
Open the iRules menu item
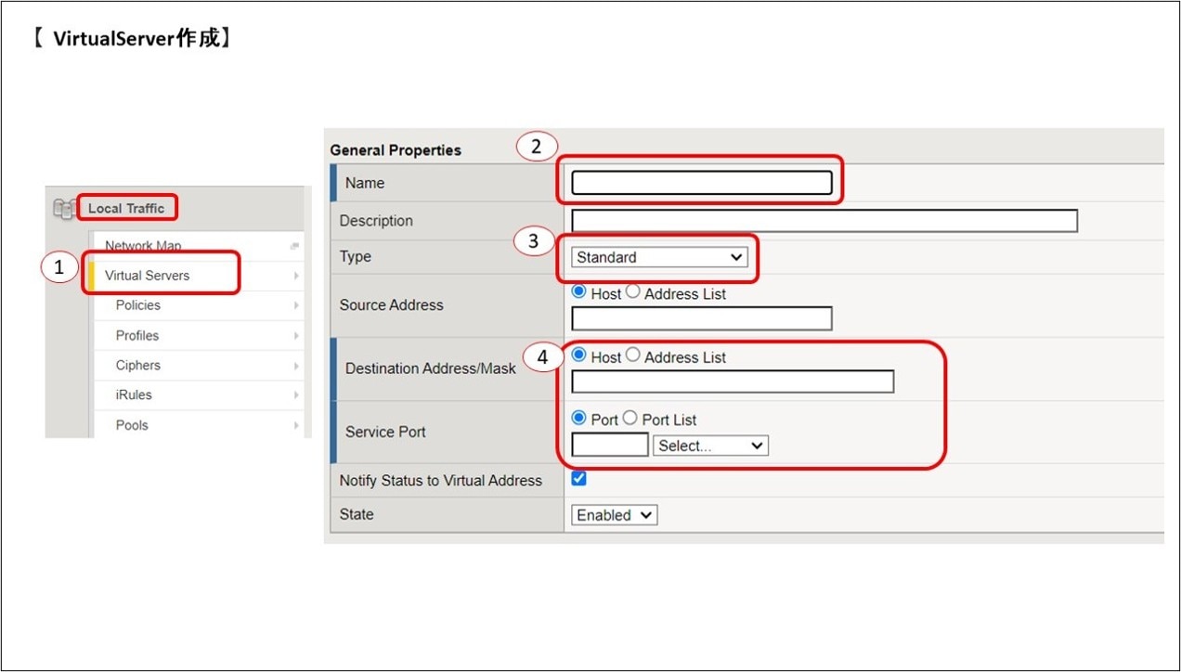134,395
